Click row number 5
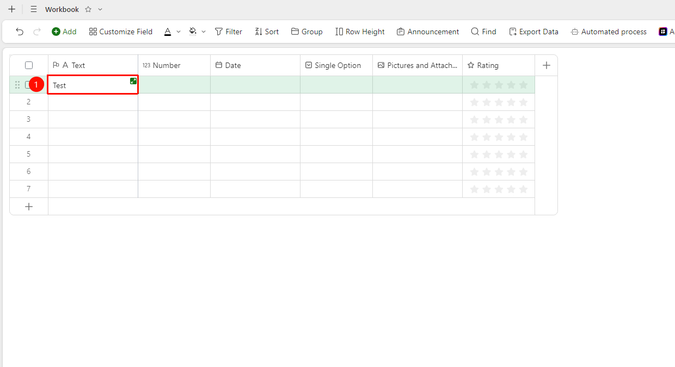The height and width of the screenshot is (367, 675). [x=29, y=154]
